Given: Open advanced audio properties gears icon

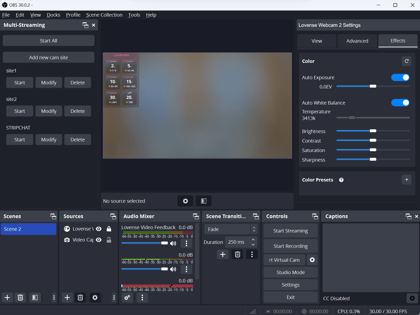Looking at the screenshot, I should point(127,298).
